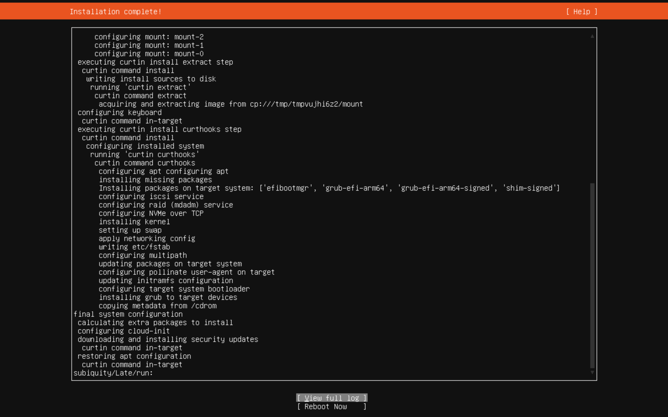Click 'restoring apt configuration' line
This screenshot has width=668, height=417.
(x=134, y=356)
